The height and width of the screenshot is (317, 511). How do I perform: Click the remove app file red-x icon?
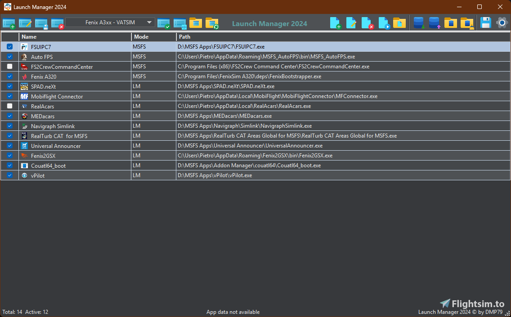click(367, 23)
